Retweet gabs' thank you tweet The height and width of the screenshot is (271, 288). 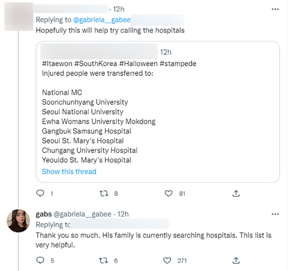[104, 260]
